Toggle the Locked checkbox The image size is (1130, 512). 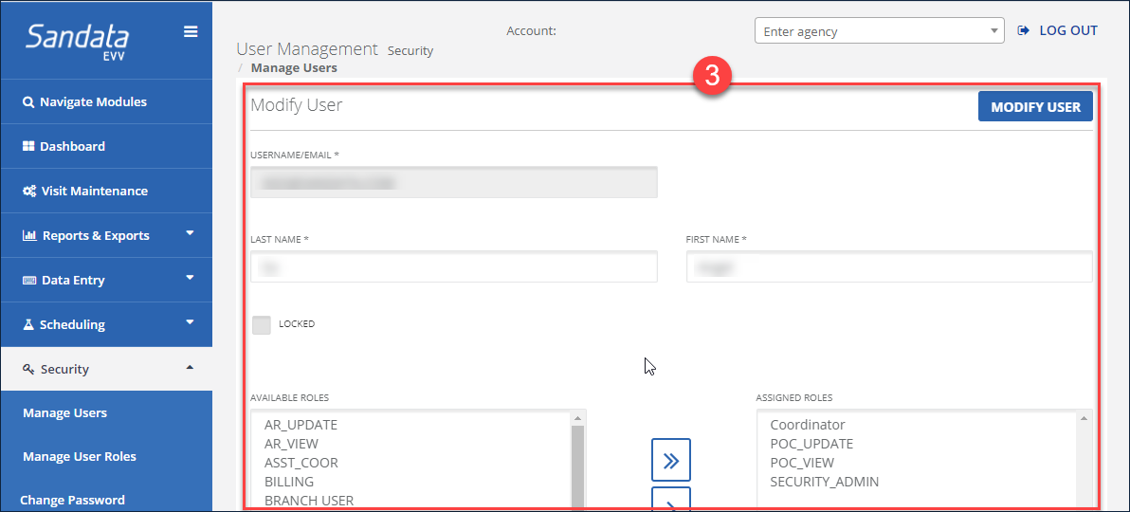click(x=262, y=325)
